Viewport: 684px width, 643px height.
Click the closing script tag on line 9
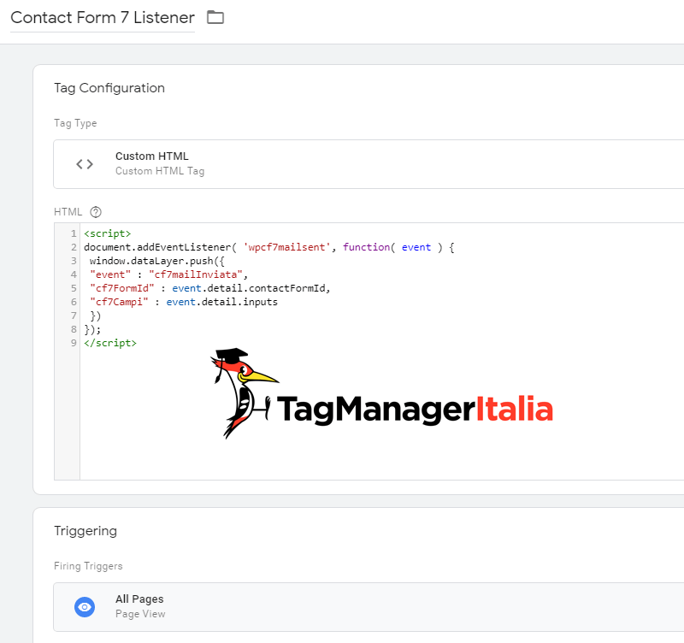tap(110, 343)
